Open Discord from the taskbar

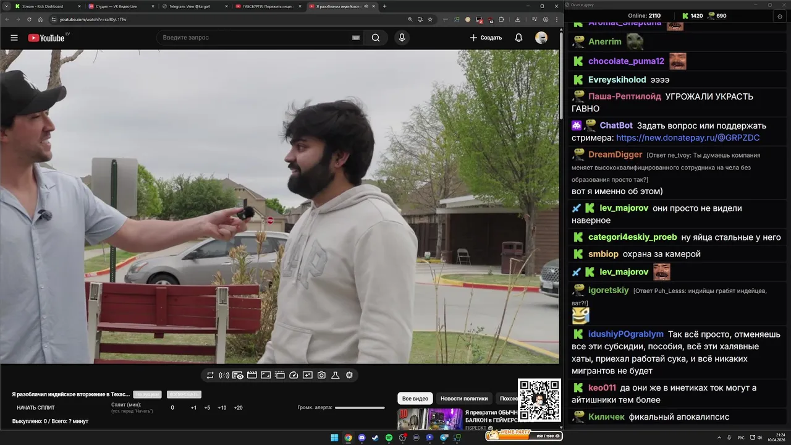tap(362, 438)
